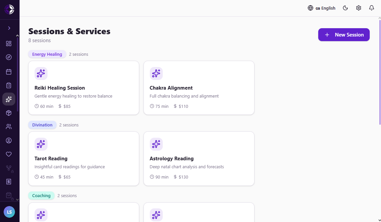Click the Divination category tag

coord(42,125)
